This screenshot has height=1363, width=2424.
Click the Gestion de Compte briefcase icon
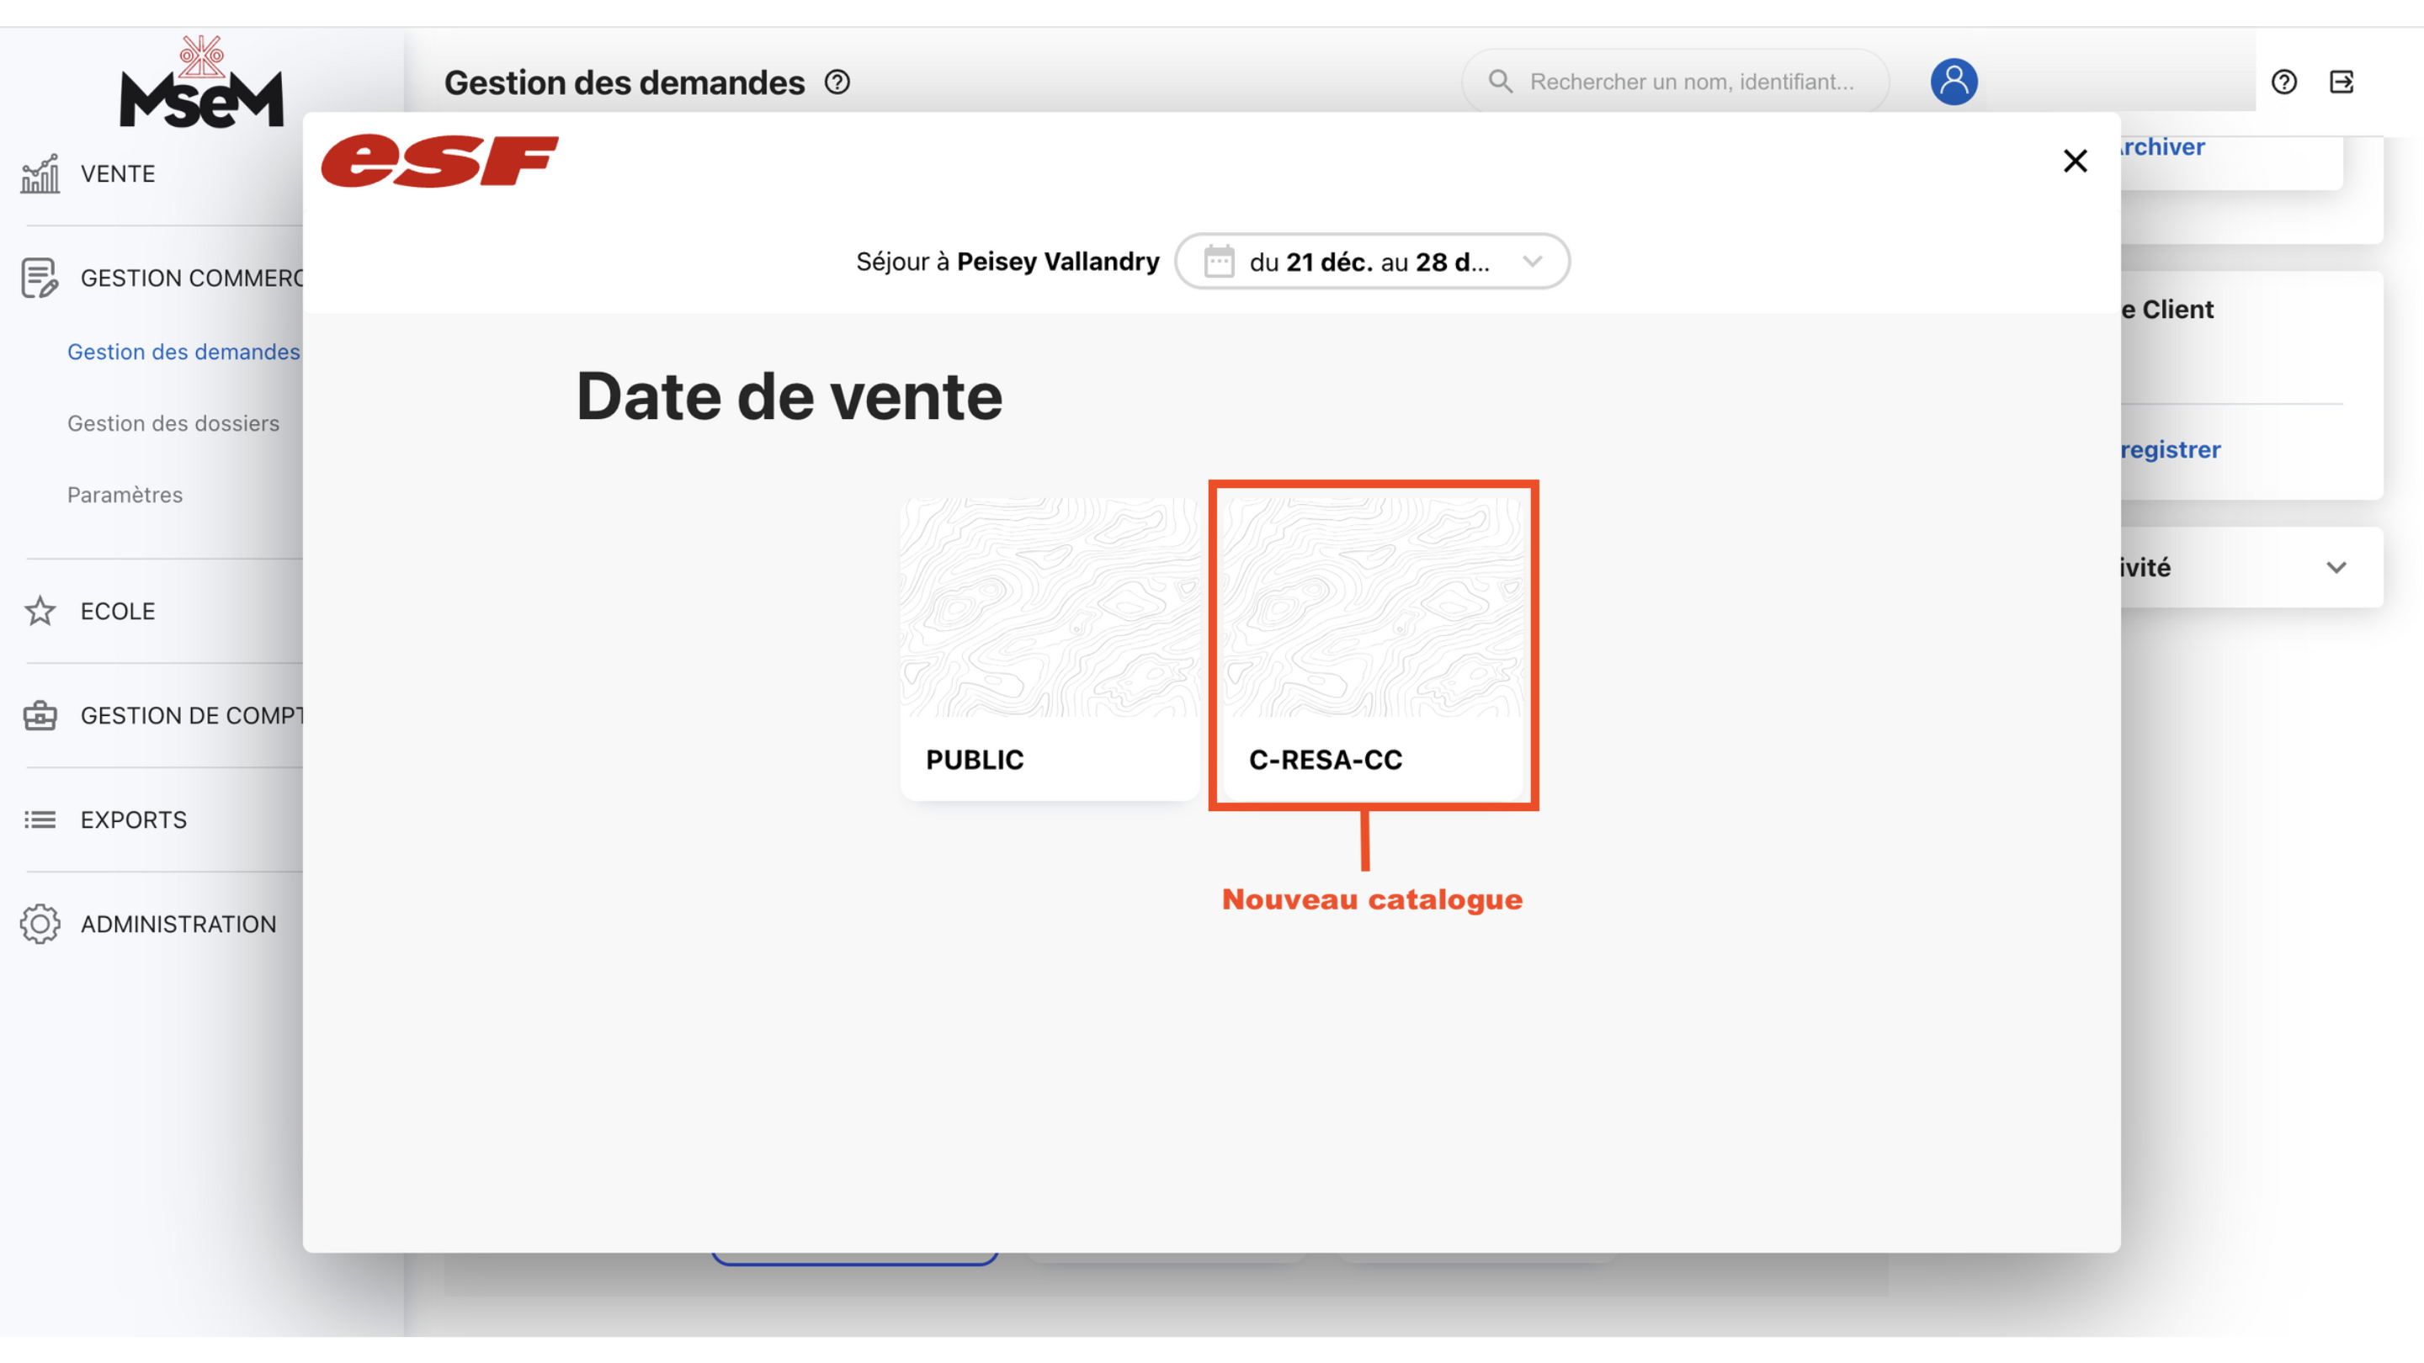[40, 716]
